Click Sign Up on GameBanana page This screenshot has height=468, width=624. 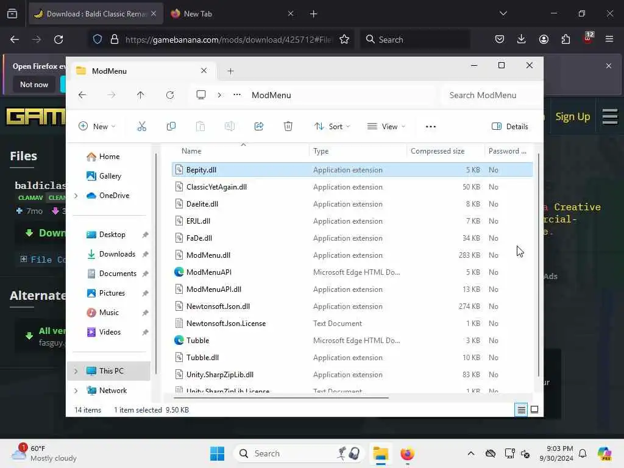pyautogui.click(x=572, y=116)
